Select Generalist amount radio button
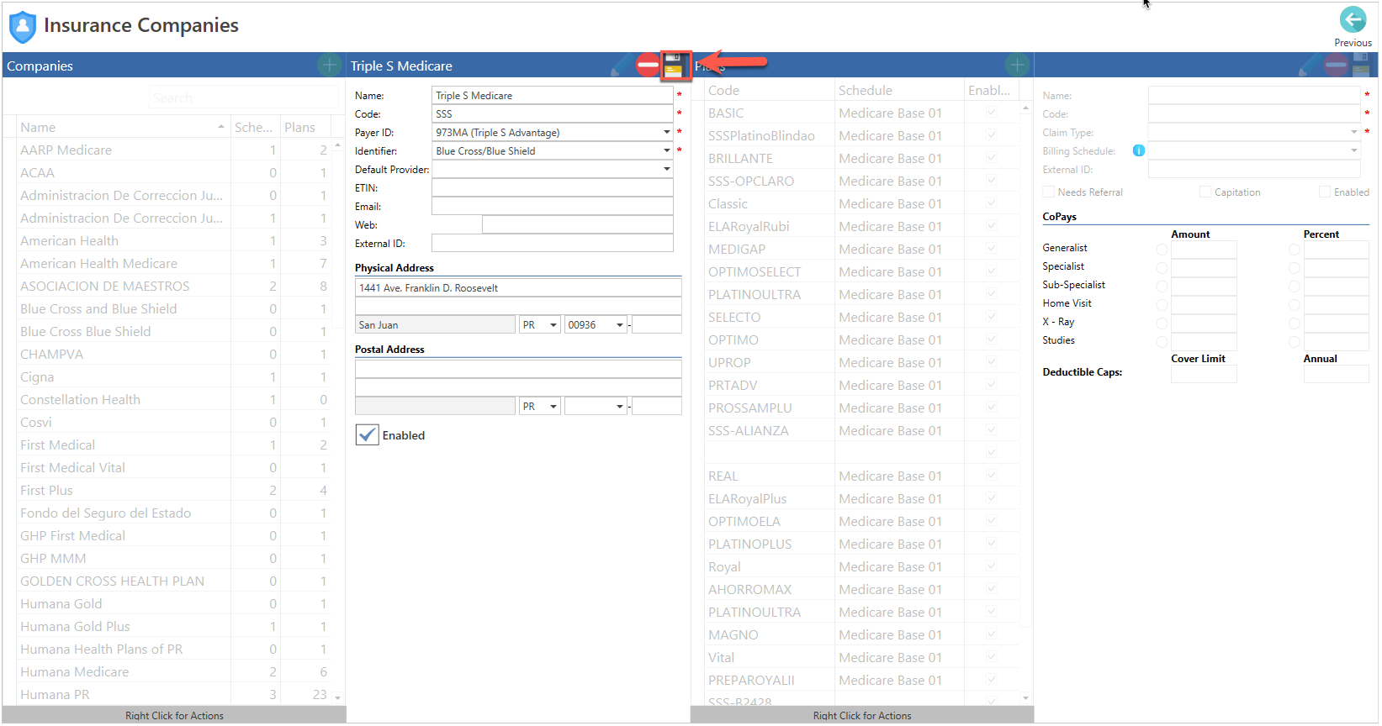Screen dimensions: 1382x726 pos(1162,250)
